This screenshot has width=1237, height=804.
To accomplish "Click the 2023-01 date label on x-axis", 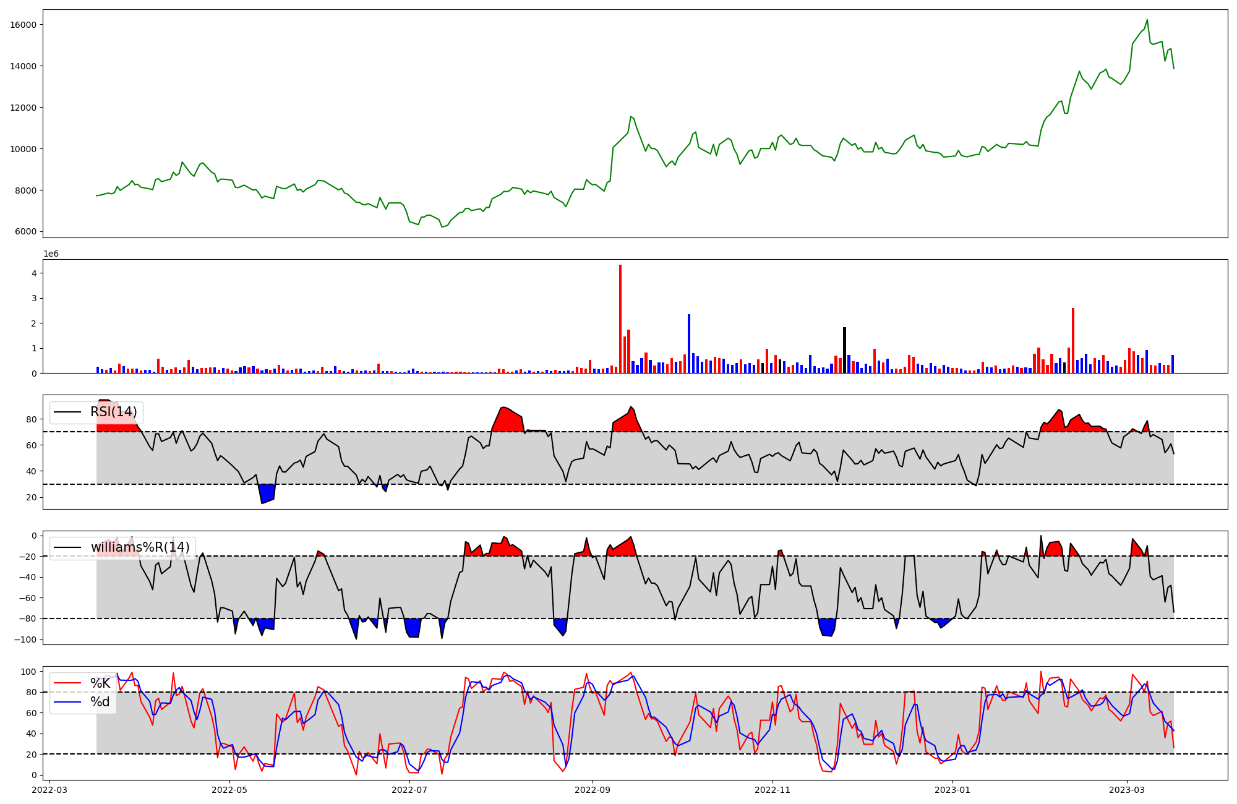I will tap(952, 790).
